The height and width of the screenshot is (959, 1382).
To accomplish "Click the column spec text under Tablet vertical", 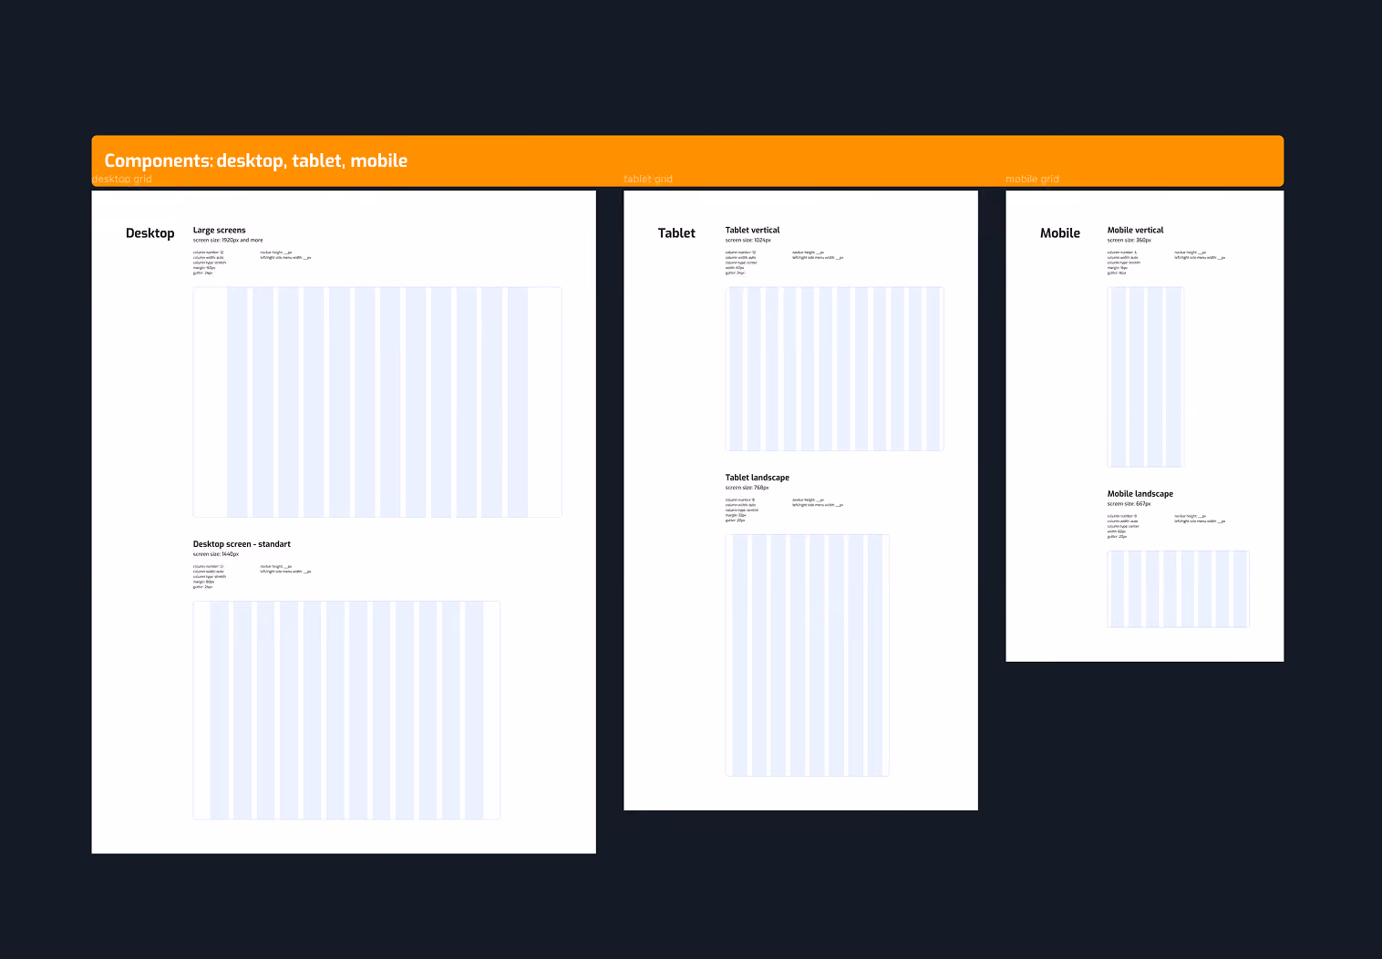I will 741,263.
